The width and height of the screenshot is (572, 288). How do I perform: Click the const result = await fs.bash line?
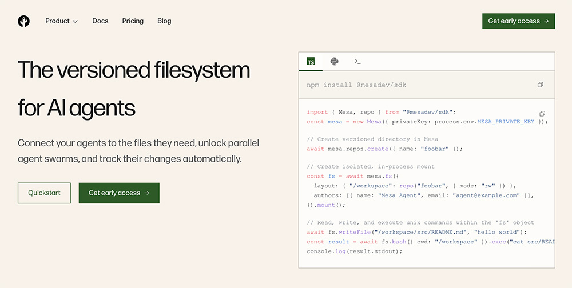click(x=431, y=242)
